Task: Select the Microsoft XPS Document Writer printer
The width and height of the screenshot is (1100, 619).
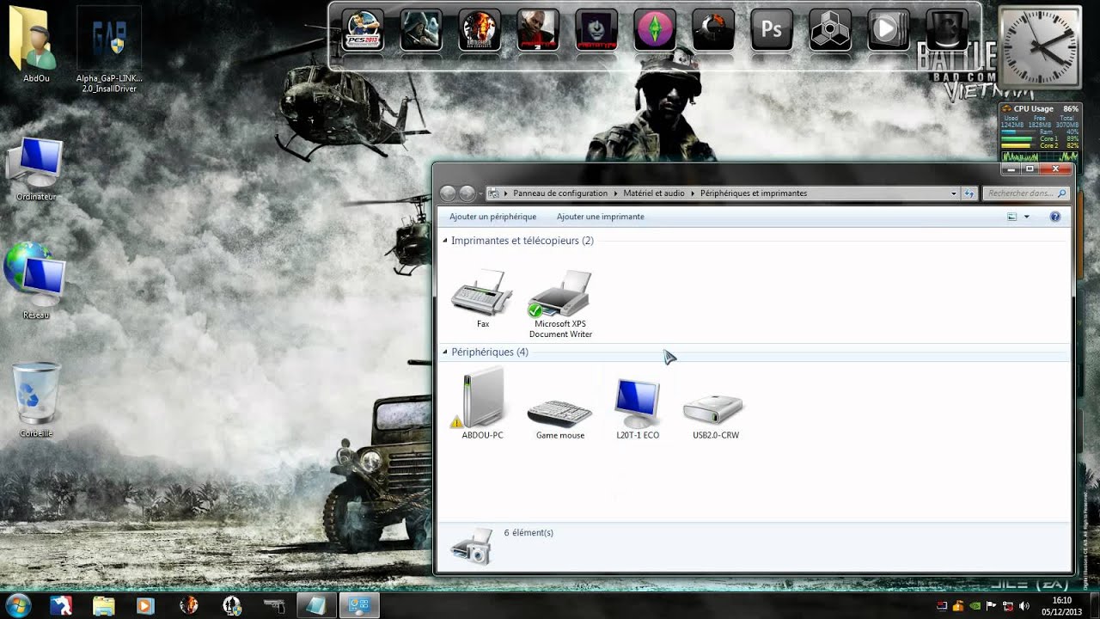Action: point(560,303)
